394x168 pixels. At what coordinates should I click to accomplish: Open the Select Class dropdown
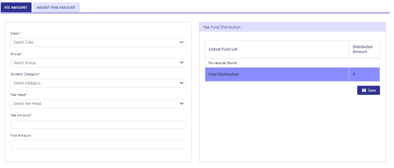98,43
